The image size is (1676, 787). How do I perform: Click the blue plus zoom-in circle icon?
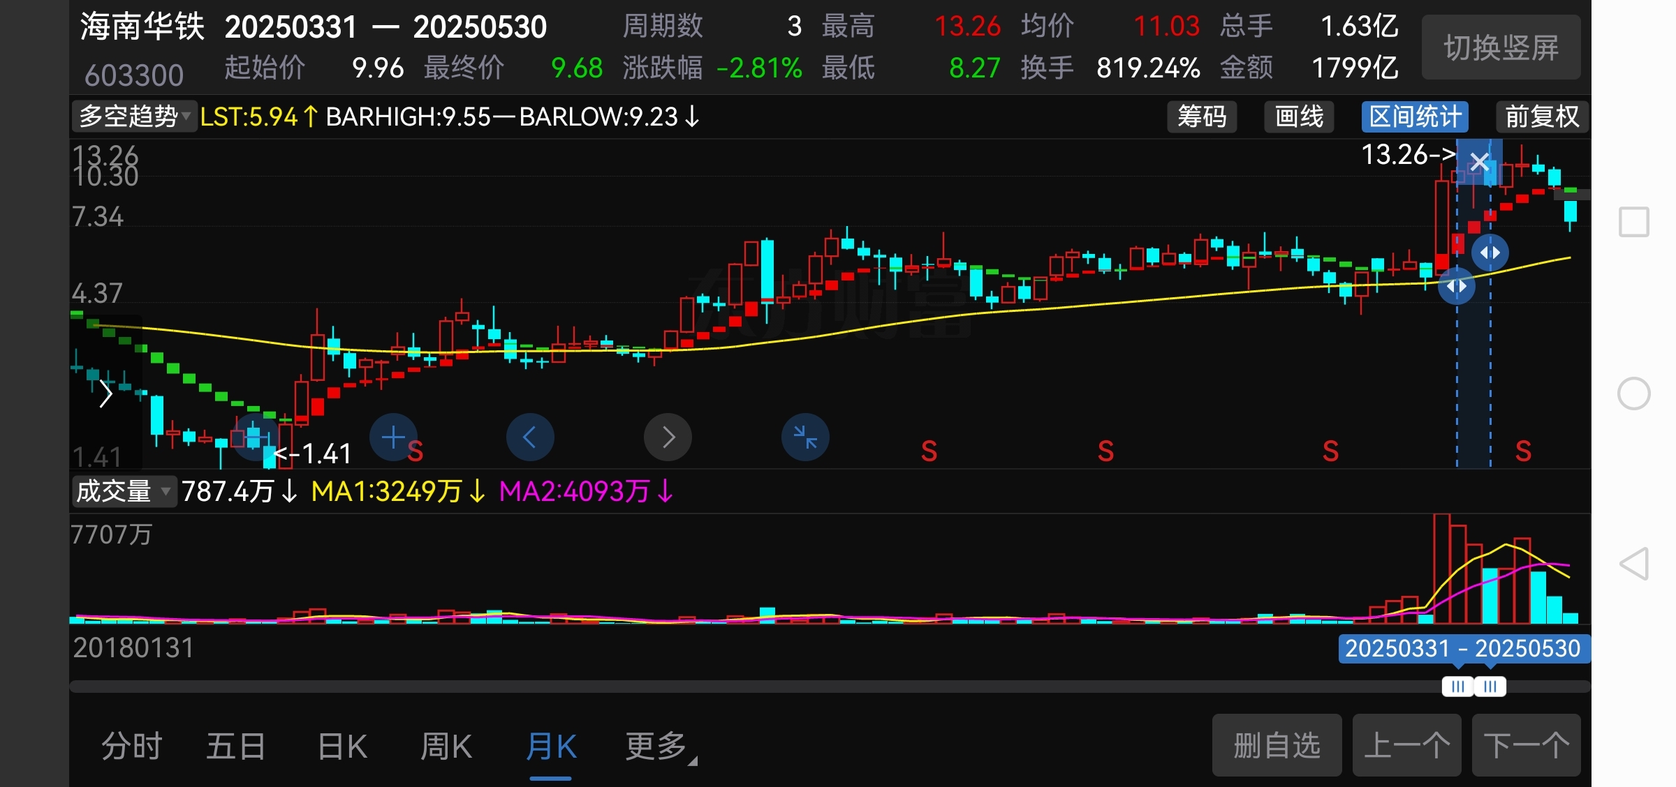[393, 437]
